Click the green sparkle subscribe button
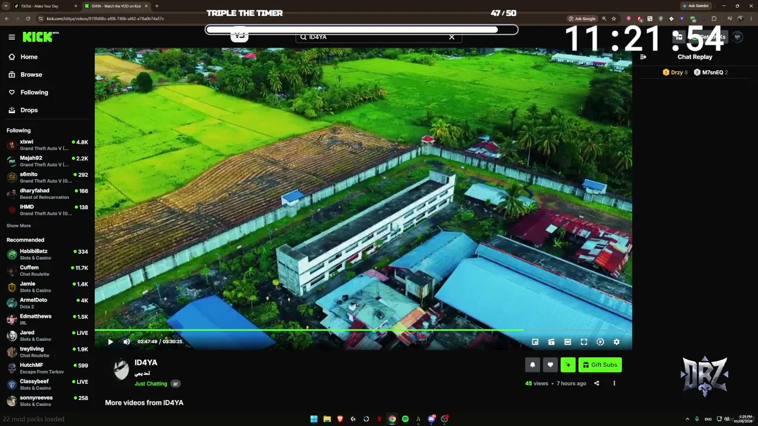Screen dimensions: 758x426 [x=568, y=365]
